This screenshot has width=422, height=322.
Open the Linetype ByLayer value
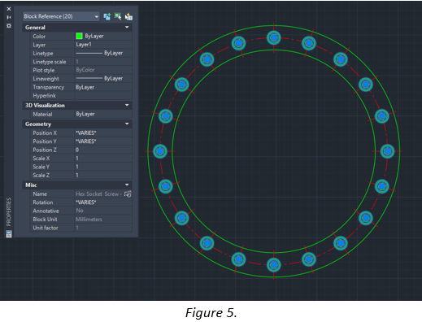[x=103, y=53]
